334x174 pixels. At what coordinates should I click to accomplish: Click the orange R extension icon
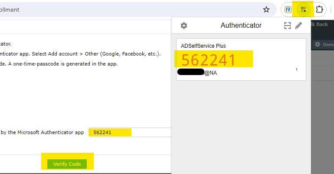288,10
